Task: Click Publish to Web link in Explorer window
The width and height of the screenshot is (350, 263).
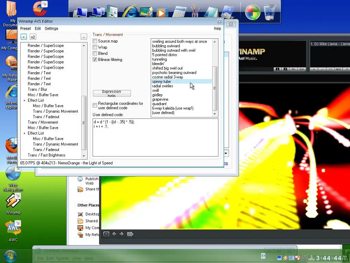Action: (x=92, y=181)
